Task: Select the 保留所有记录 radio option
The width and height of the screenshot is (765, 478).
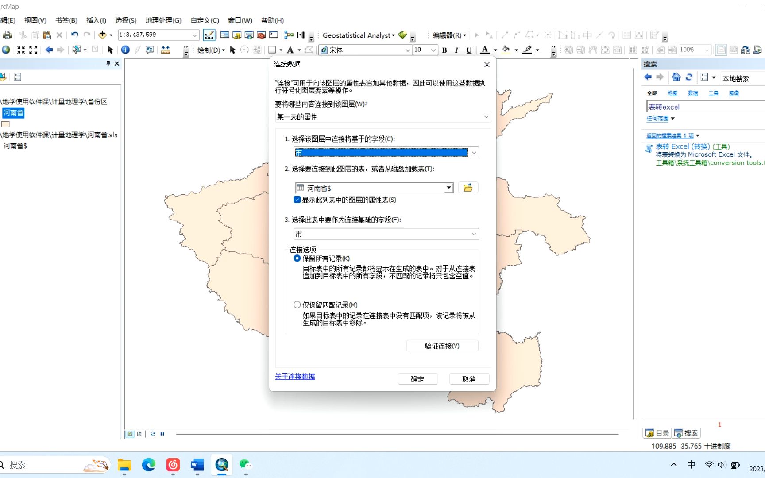Action: (x=297, y=258)
